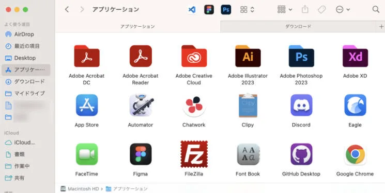Click アプリケーション in the path bar
This screenshot has width=385, height=193.
tap(127, 189)
